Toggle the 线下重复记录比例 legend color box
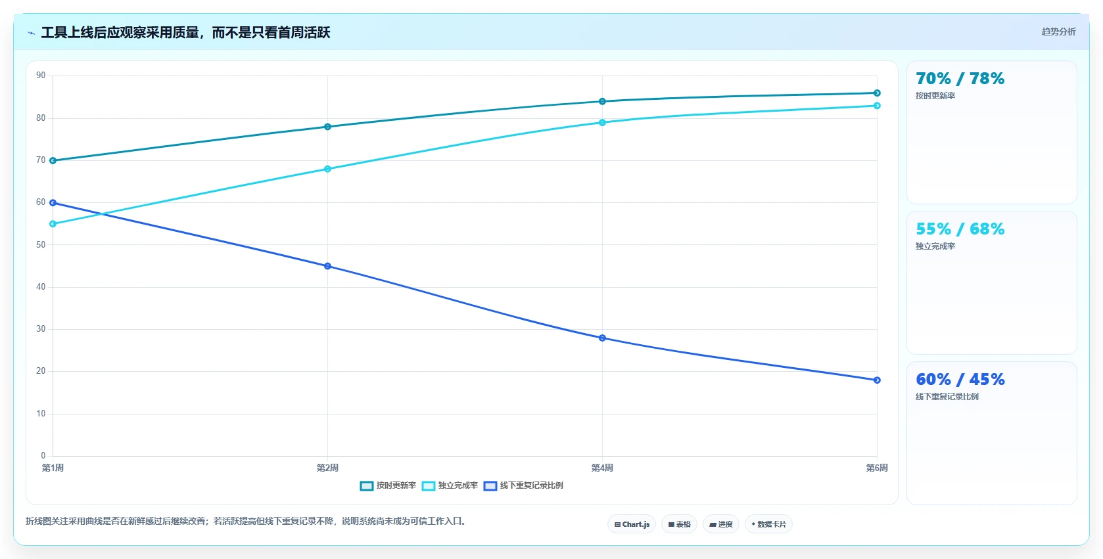 pyautogui.click(x=490, y=486)
